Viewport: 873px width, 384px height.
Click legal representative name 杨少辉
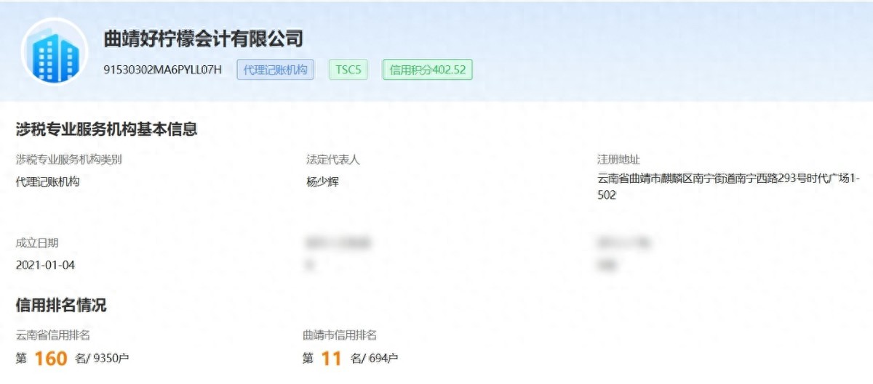pos(322,181)
